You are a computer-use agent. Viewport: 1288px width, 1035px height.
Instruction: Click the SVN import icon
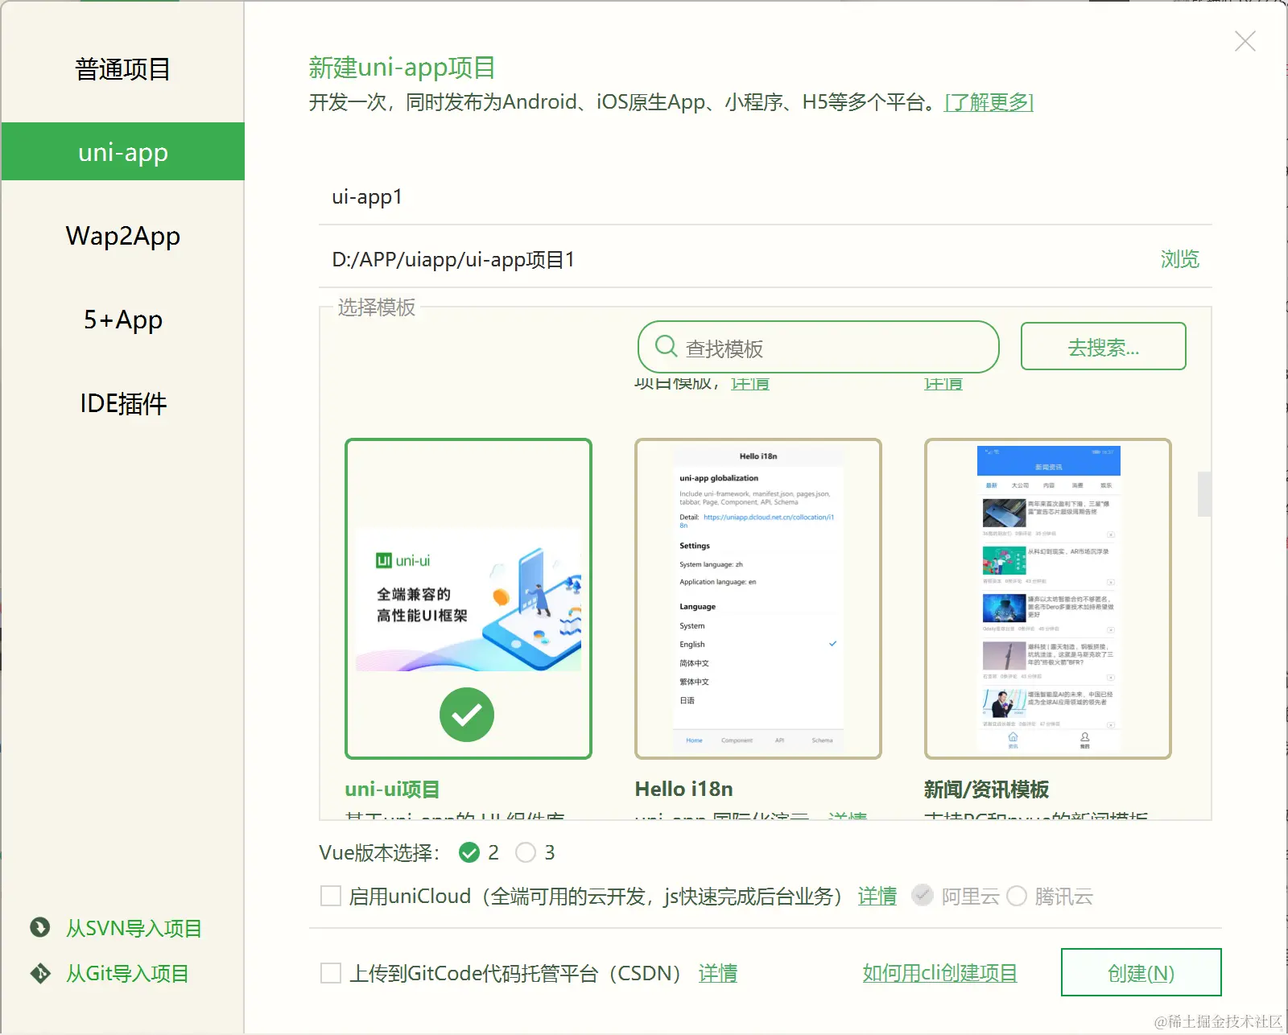tap(40, 928)
